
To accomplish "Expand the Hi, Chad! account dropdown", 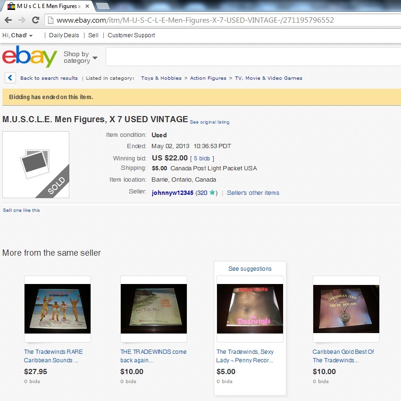I will [x=17, y=35].
